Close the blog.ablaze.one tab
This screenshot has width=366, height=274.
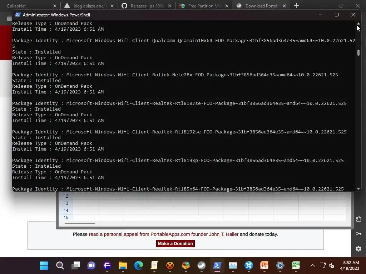[x=112, y=6]
